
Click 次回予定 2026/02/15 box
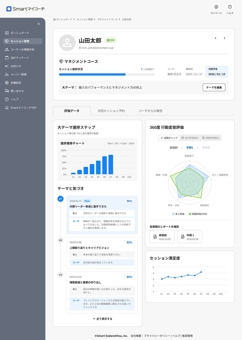pos(217,72)
